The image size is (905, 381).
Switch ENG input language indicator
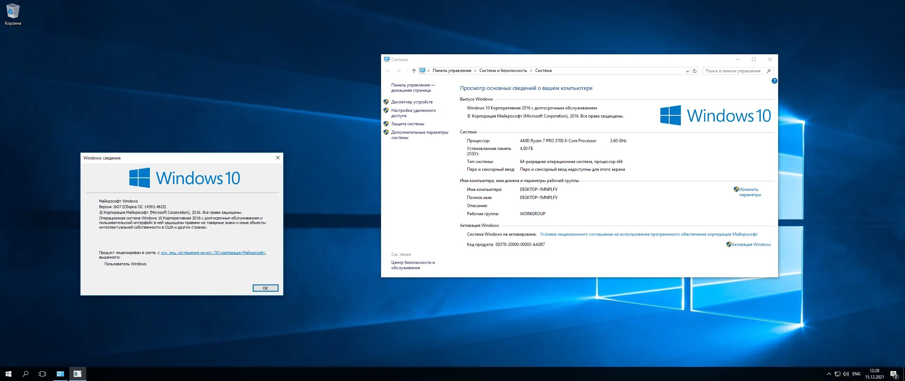tap(856, 374)
